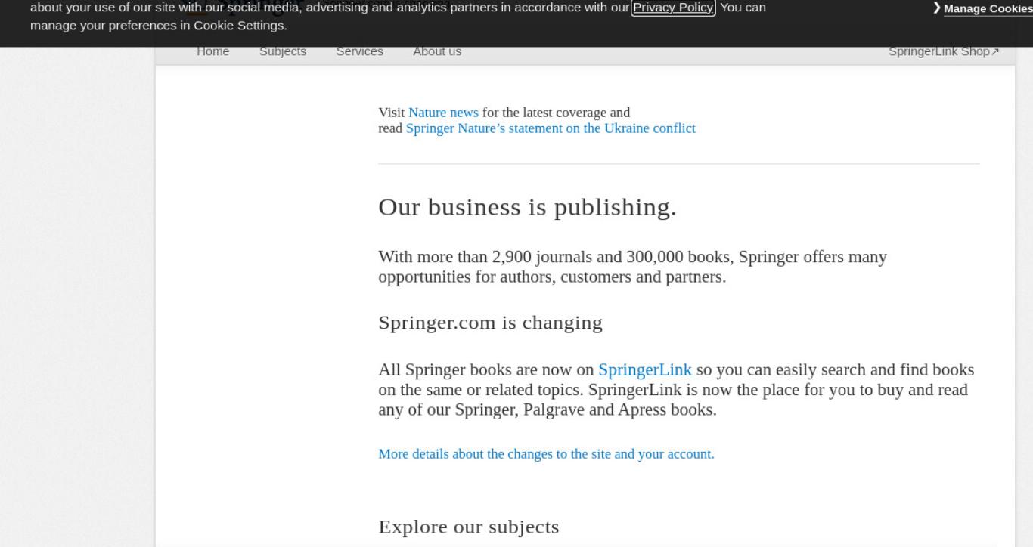Click the horizontal divider below Ukraine statement

tap(679, 164)
